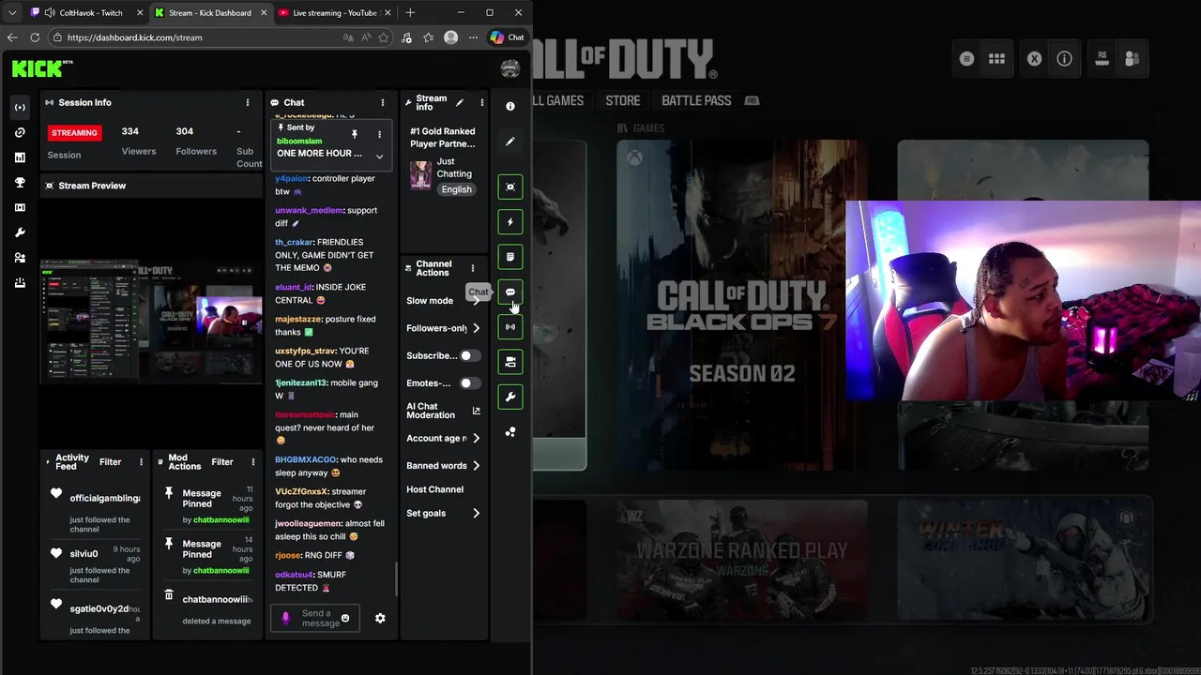Expand the pinned message chevron
Viewport: 1201px width, 675px height.
pyautogui.click(x=379, y=157)
